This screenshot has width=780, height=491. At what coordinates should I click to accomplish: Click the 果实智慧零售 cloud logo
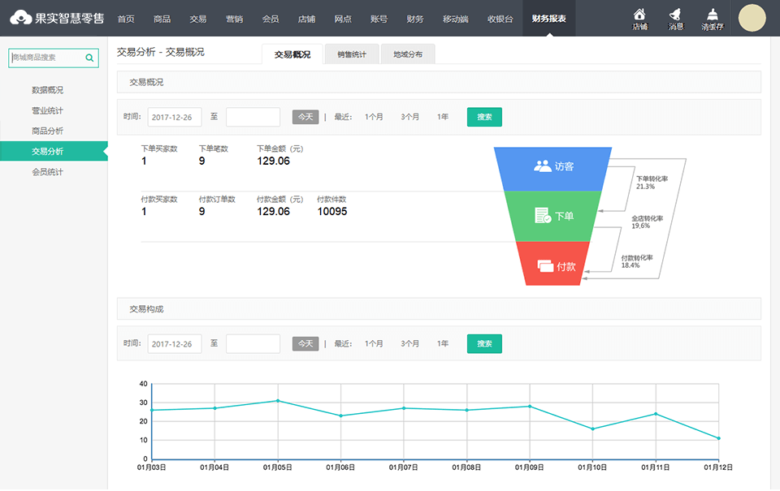22,18
